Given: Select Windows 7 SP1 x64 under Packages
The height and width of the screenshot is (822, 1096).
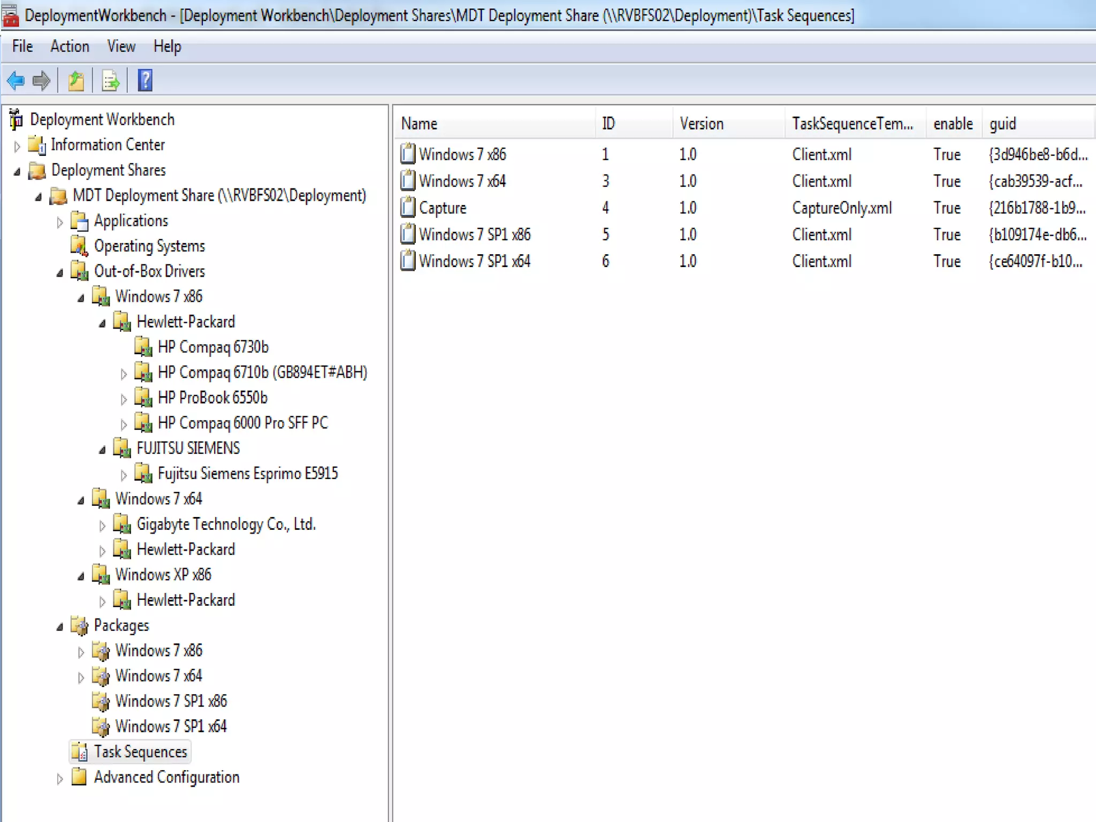Looking at the screenshot, I should (x=171, y=726).
